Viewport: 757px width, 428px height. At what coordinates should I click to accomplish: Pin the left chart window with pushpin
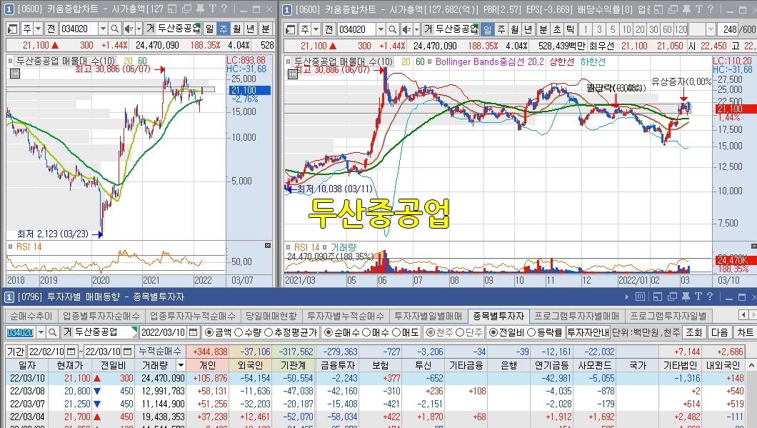(199, 9)
